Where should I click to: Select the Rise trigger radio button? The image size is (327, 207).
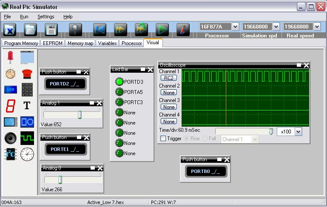(187, 139)
